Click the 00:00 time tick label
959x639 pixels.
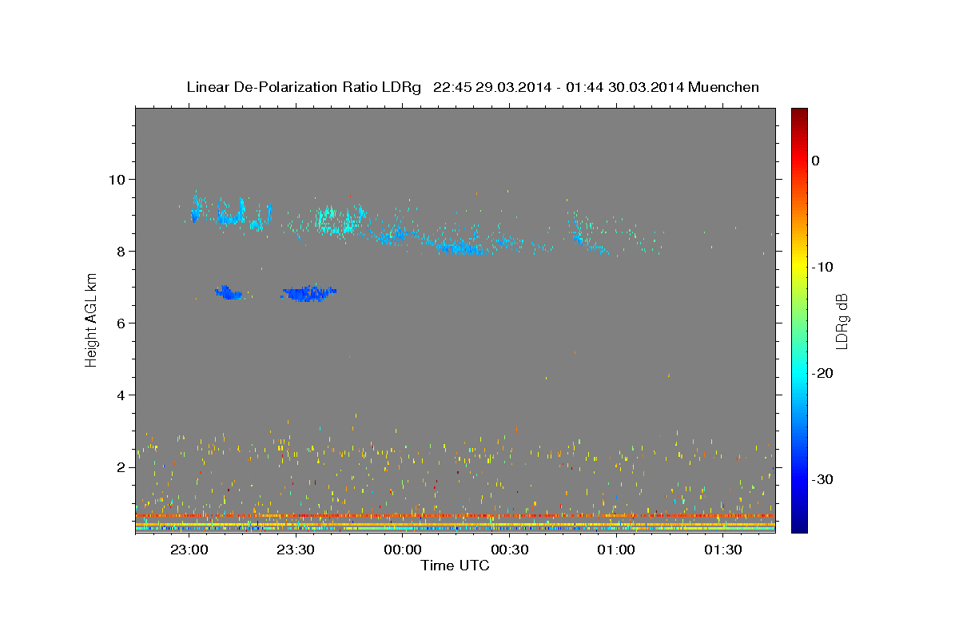pyautogui.click(x=403, y=550)
